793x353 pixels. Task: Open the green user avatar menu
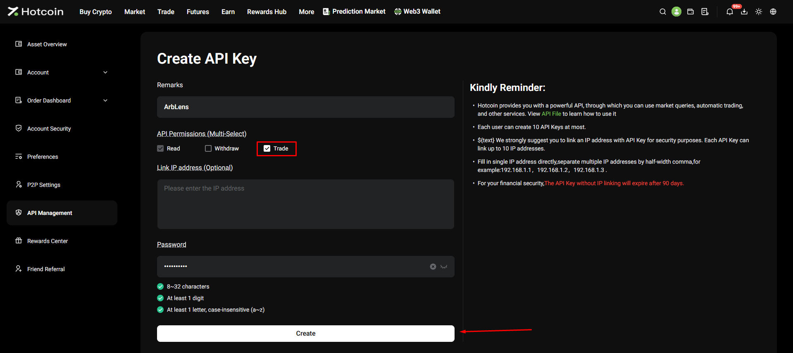click(x=676, y=12)
